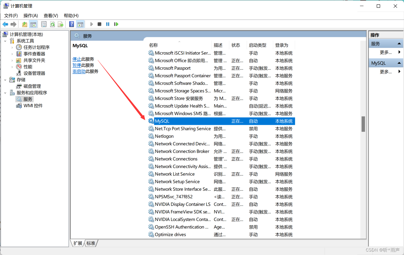This screenshot has height=255, width=404.
Task: Click the Stop Service square icon
Action: pos(99,24)
